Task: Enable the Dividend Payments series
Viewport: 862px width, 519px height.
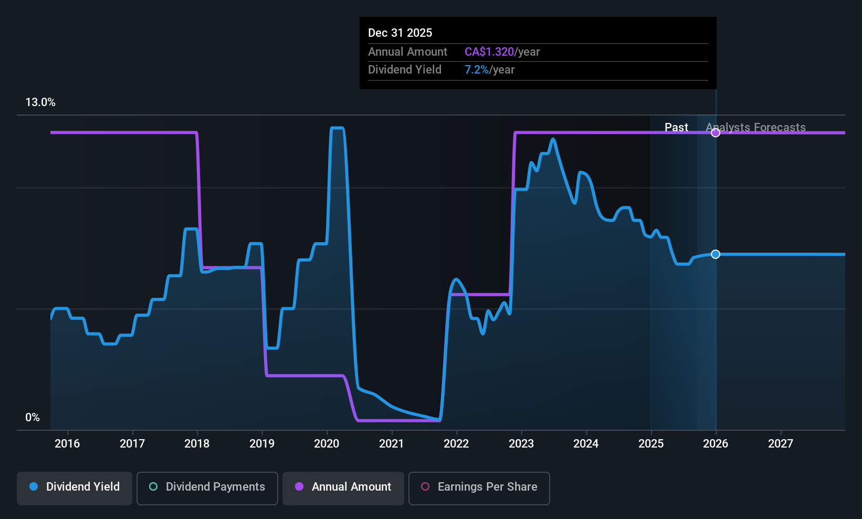Action: tap(207, 489)
